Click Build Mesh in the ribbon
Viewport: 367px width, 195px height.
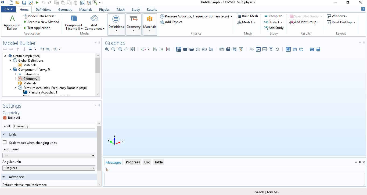(x=247, y=16)
